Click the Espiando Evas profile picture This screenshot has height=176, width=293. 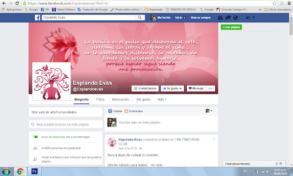pos(52,81)
